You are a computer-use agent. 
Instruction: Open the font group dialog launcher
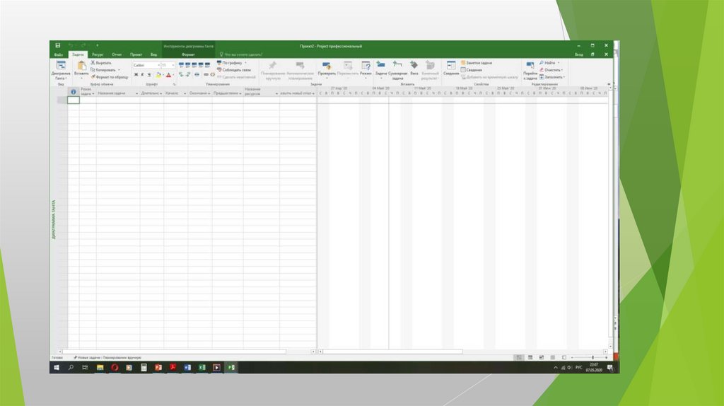pos(174,85)
